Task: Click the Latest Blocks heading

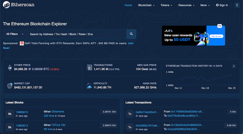Action: 14,102
